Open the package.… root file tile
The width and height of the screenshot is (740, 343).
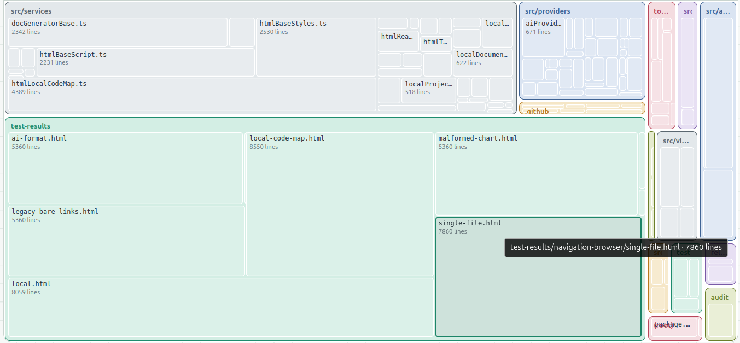pyautogui.click(x=675, y=327)
